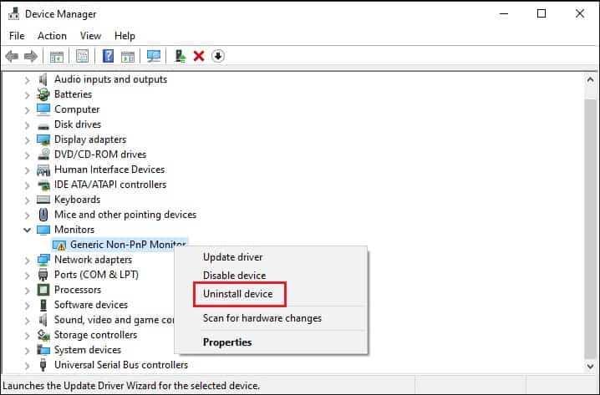
Task: Select the Disk drives label
Action: coord(78,124)
